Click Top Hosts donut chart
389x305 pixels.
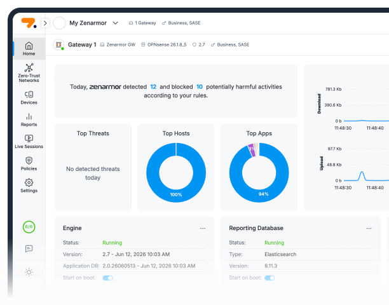click(176, 173)
